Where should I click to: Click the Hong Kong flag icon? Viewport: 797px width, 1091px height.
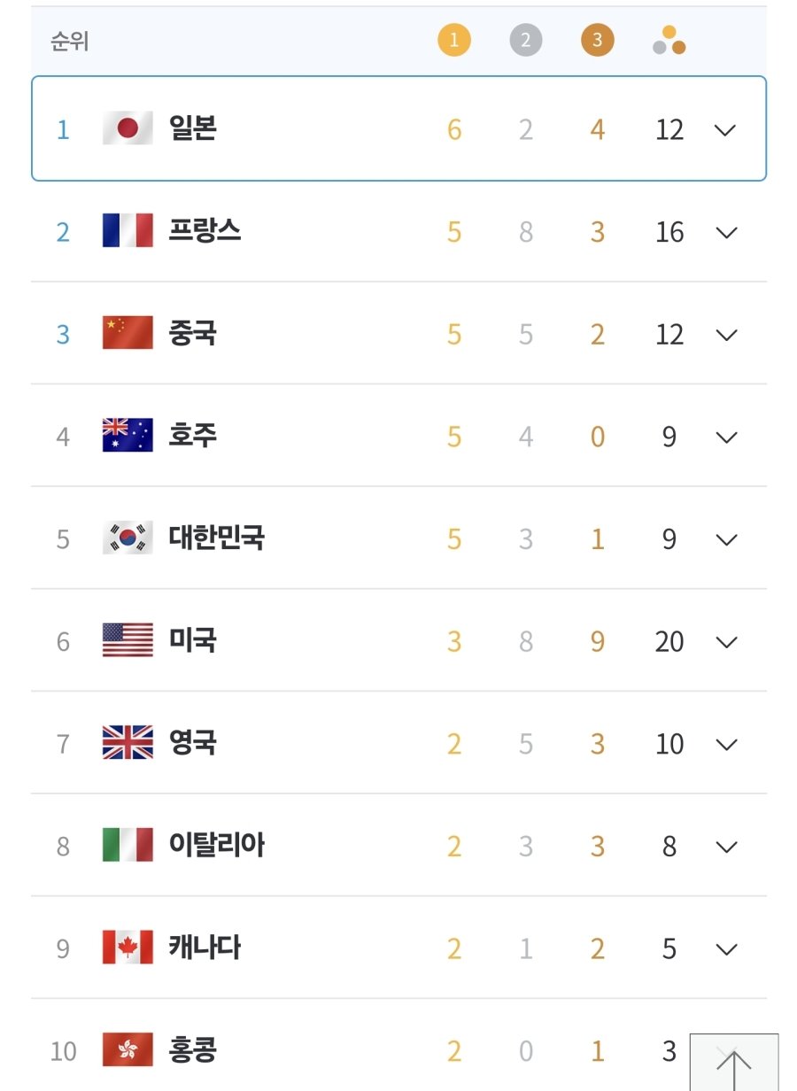tap(128, 1050)
